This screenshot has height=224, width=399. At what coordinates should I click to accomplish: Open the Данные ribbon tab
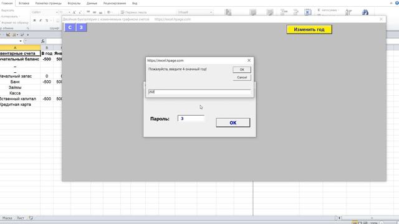92,3
